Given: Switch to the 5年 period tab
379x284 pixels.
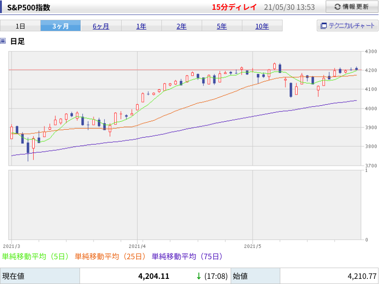Looking at the screenshot, I should tap(222, 26).
